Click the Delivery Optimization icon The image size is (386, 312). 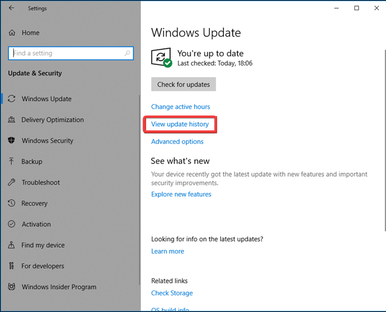[11, 120]
